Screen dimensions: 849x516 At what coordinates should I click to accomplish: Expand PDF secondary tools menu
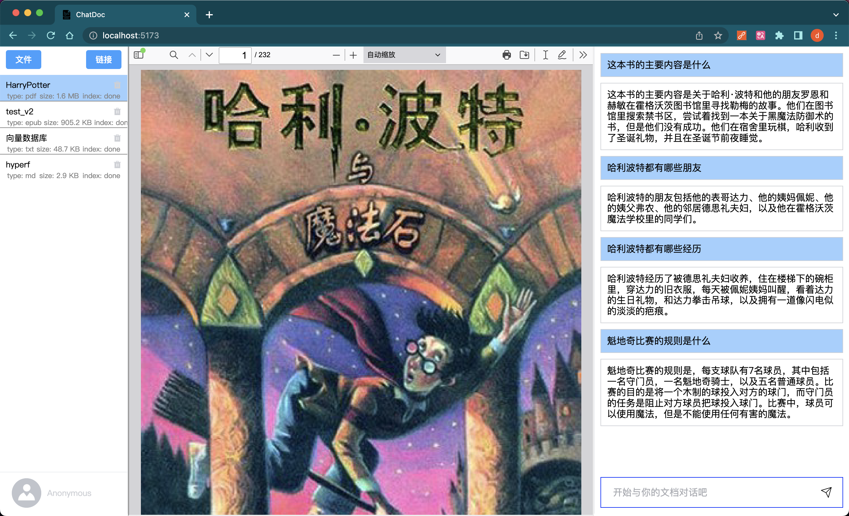coord(583,55)
